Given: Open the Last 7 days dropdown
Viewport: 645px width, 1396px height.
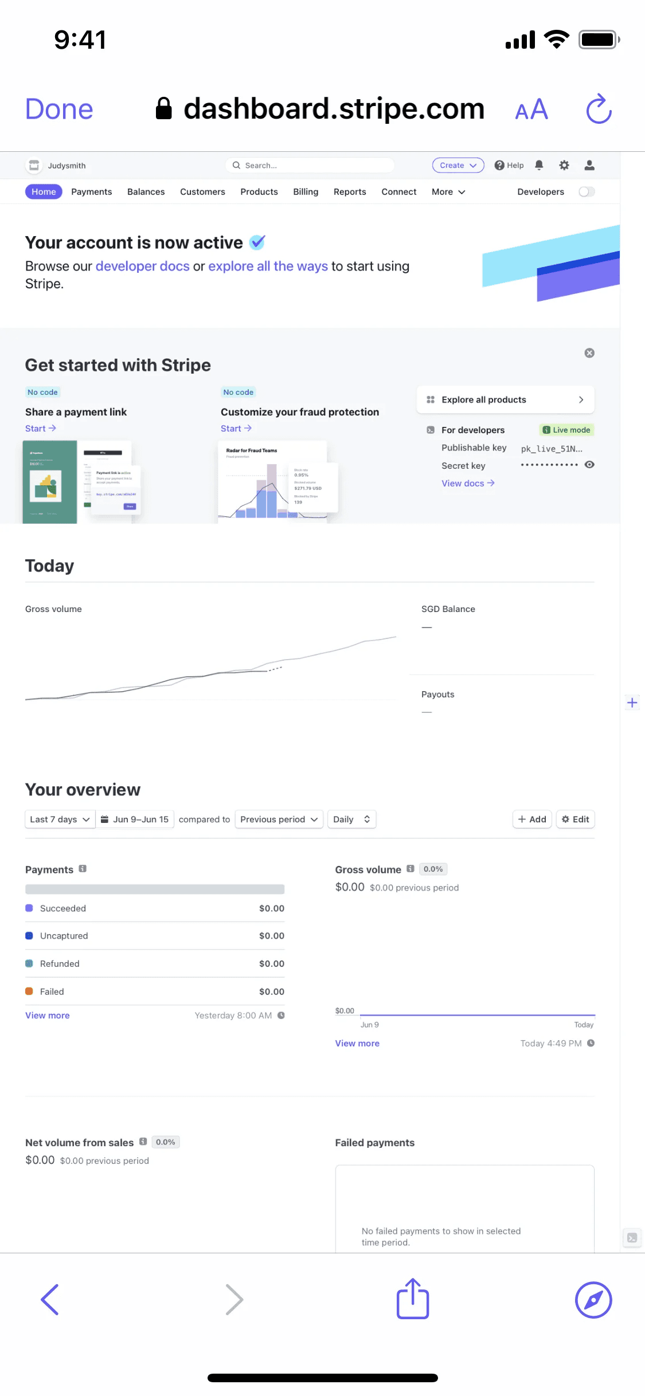Looking at the screenshot, I should click(60, 819).
